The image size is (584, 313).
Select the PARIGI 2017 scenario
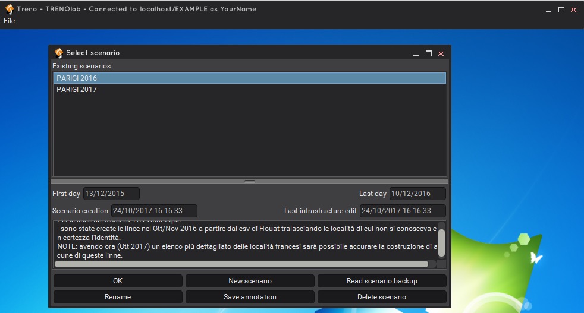click(77, 90)
